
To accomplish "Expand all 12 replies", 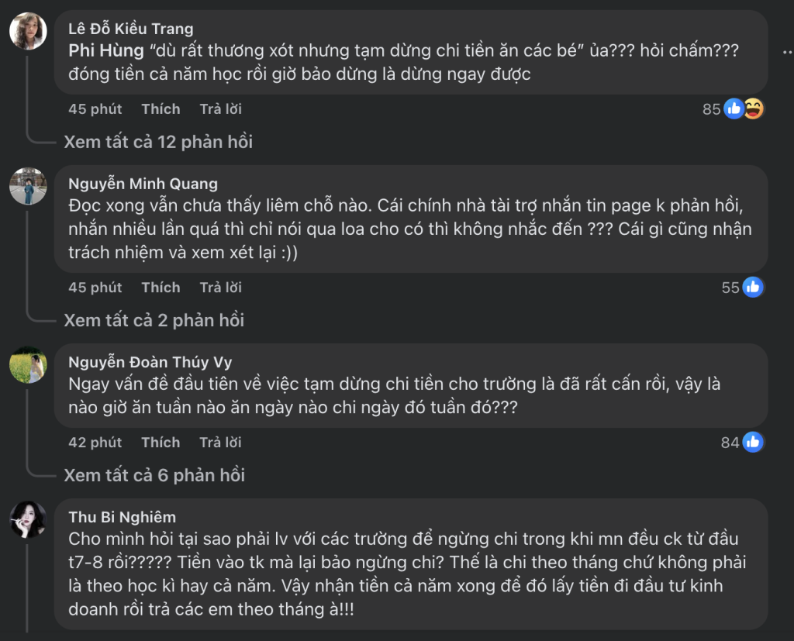I will (x=158, y=142).
